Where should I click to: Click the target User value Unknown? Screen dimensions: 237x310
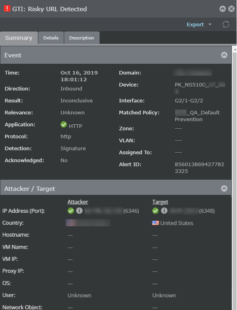[164, 295]
